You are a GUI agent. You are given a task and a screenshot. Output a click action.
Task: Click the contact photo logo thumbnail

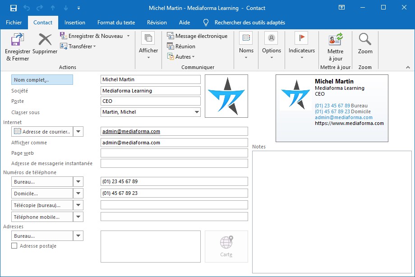[x=226, y=96]
